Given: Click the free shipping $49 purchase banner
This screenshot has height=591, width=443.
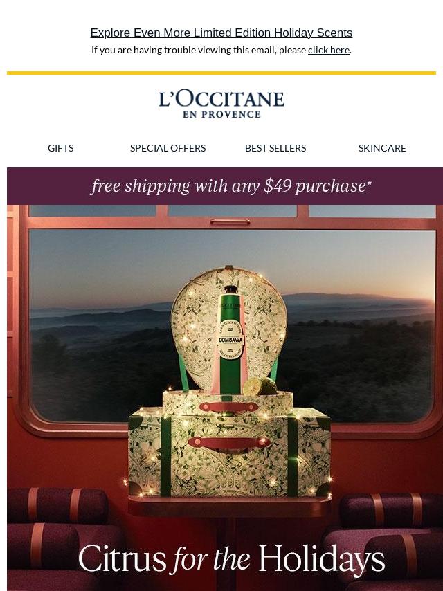Looking at the screenshot, I should point(225,186).
